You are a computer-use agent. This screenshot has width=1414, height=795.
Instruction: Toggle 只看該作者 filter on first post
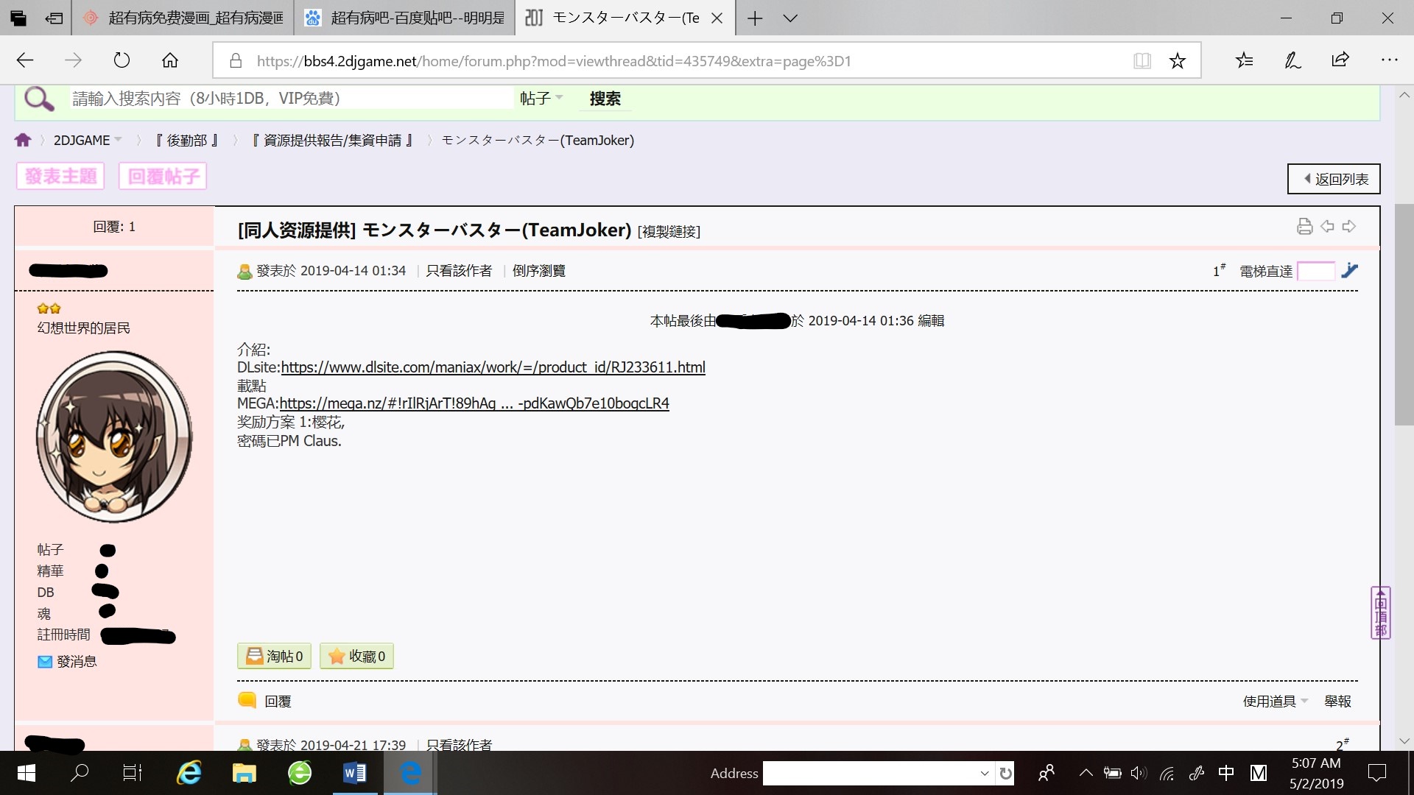pyautogui.click(x=458, y=271)
